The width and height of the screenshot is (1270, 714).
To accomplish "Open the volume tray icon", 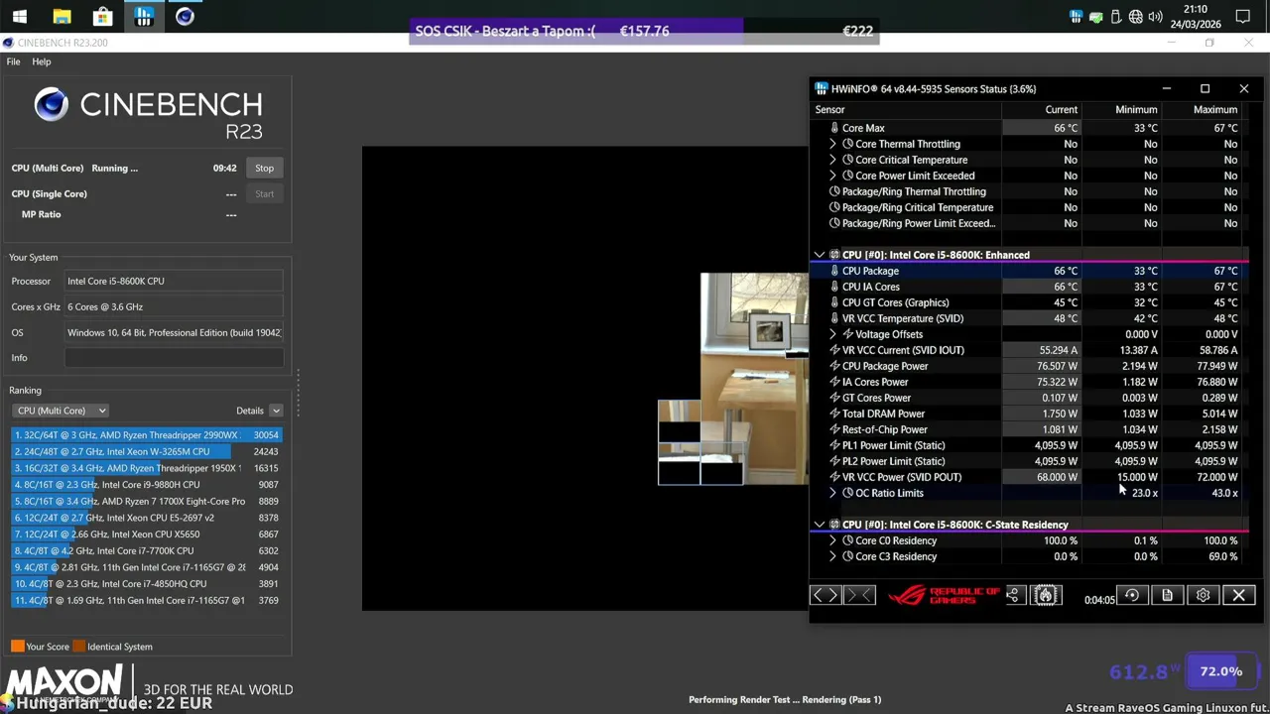I will [x=1155, y=17].
